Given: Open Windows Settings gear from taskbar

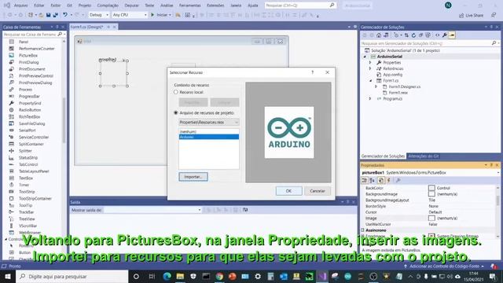Looking at the screenshot, I should 258,276.
